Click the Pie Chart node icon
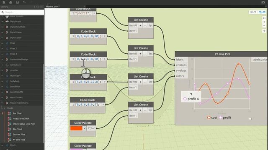268x150 pixels. click(x=9, y=129)
